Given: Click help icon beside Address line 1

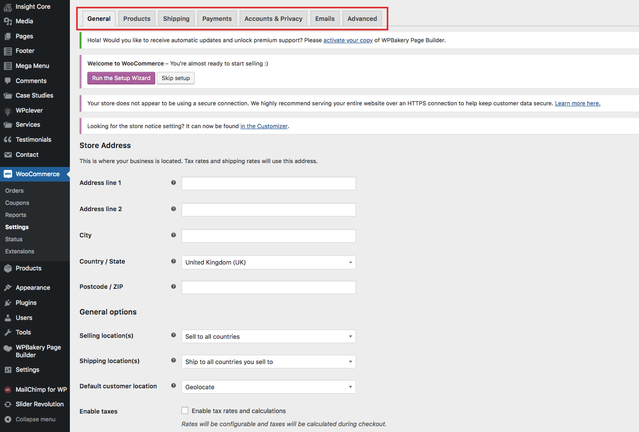Looking at the screenshot, I should (173, 183).
